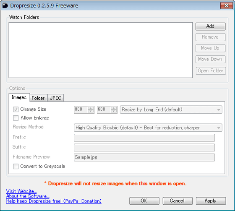Viewport: 235px width, 211px height.
Task: Click the Remove button
Action: (210, 37)
